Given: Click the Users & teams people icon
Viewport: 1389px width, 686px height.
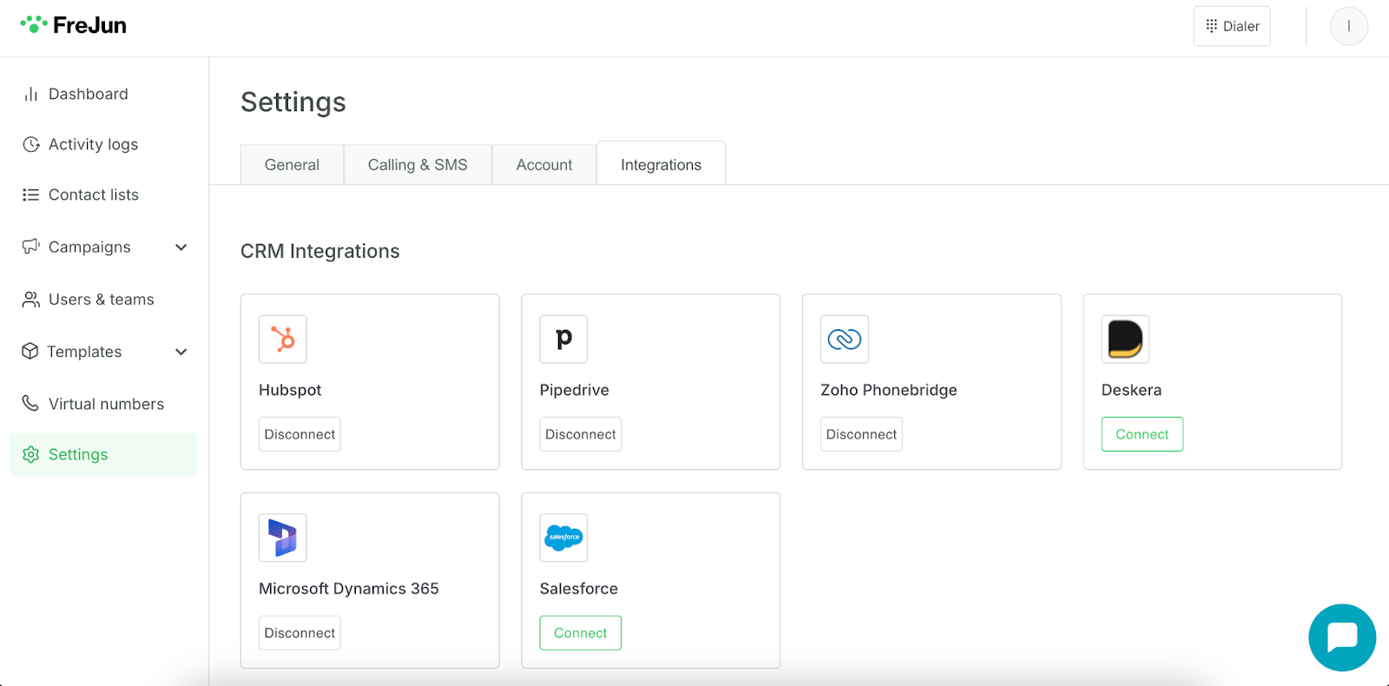Looking at the screenshot, I should (x=31, y=300).
